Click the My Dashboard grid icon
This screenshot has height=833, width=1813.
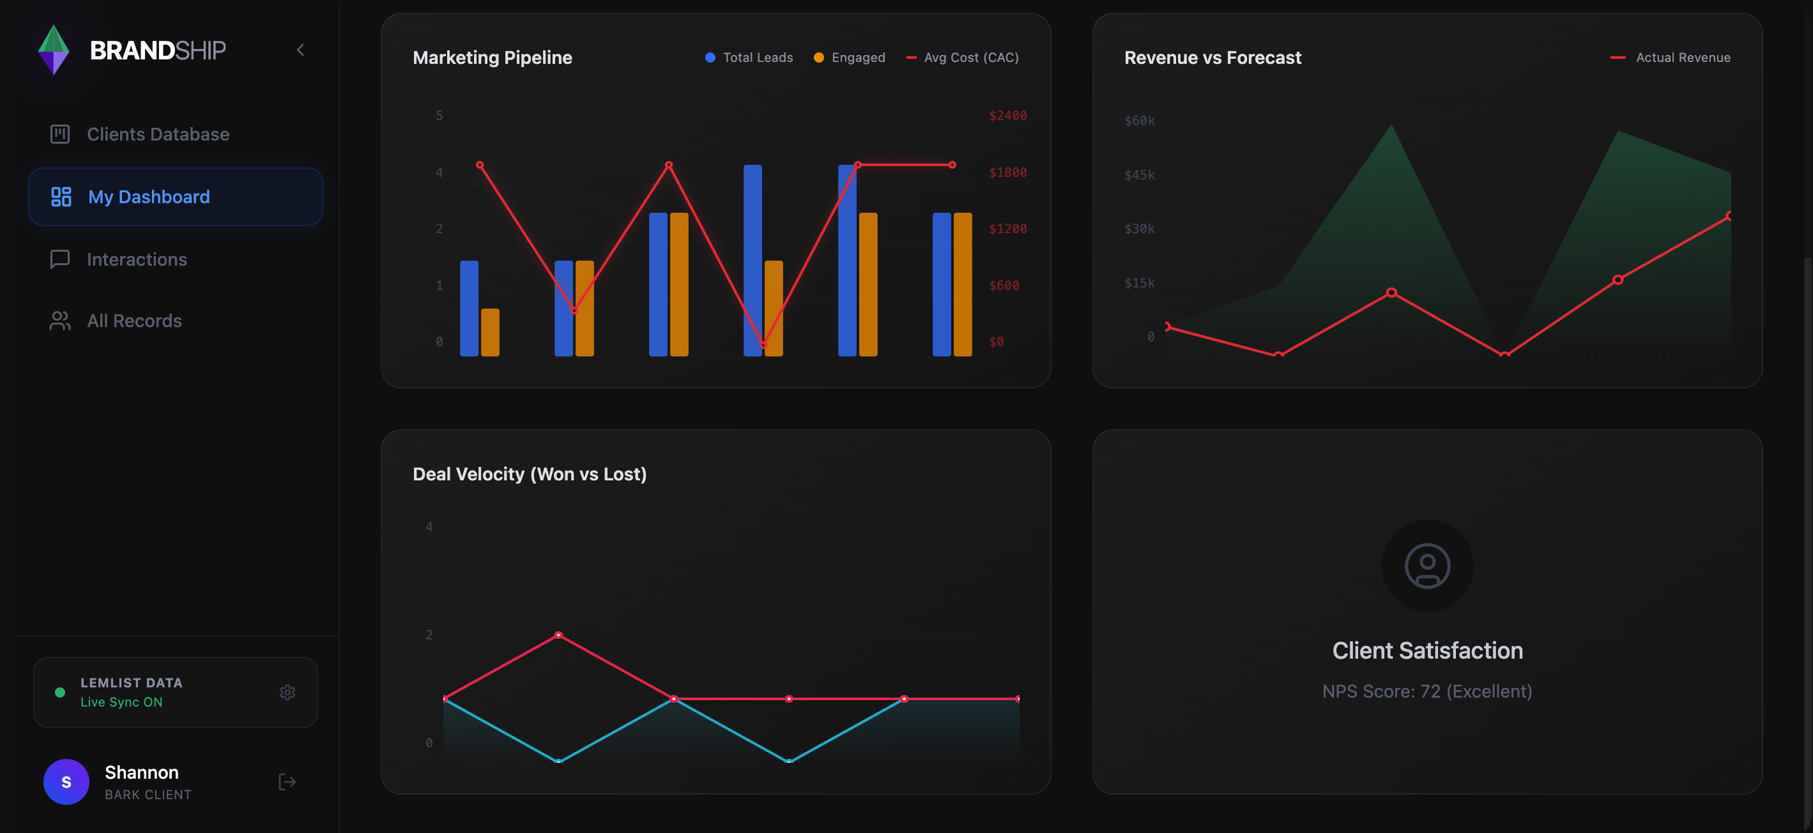[x=60, y=197]
